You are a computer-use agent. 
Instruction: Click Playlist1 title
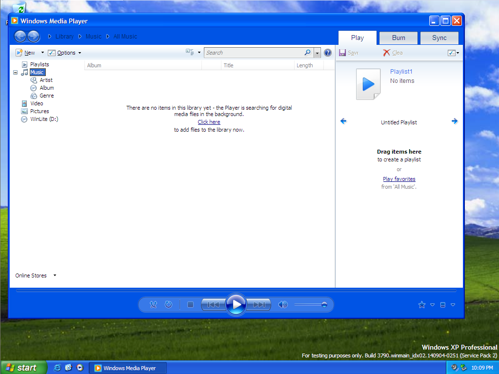(401, 72)
